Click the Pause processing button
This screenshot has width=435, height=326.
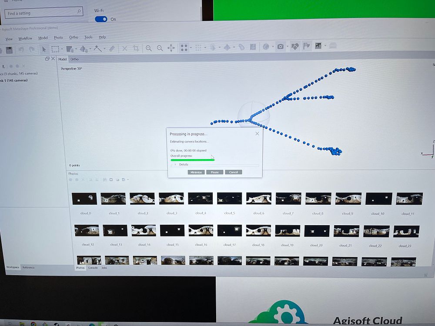(x=215, y=172)
